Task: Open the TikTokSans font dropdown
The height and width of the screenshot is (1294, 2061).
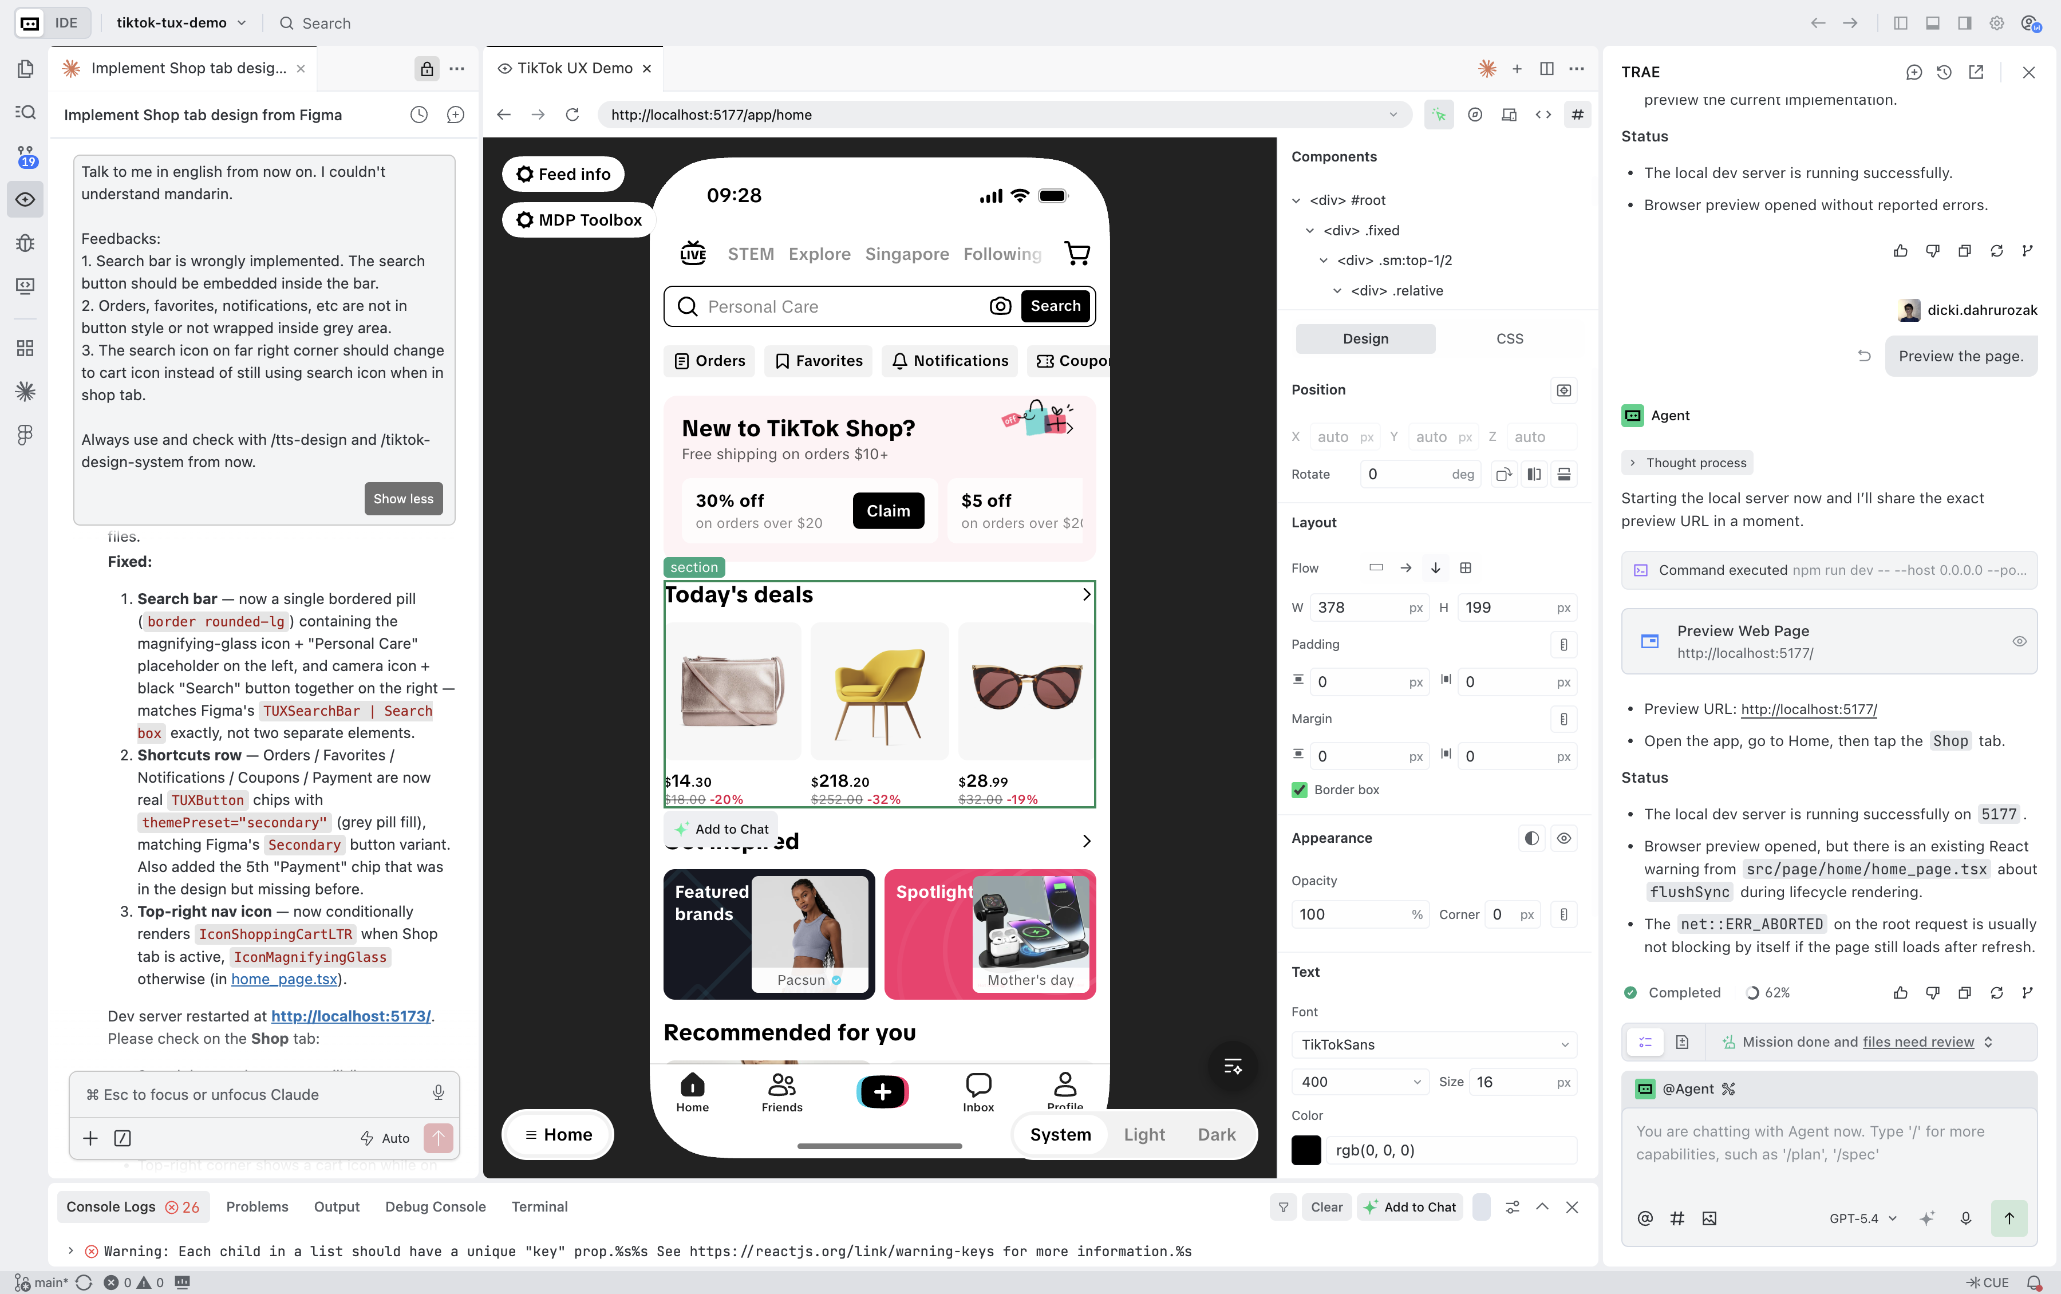Action: pyautogui.click(x=1434, y=1045)
